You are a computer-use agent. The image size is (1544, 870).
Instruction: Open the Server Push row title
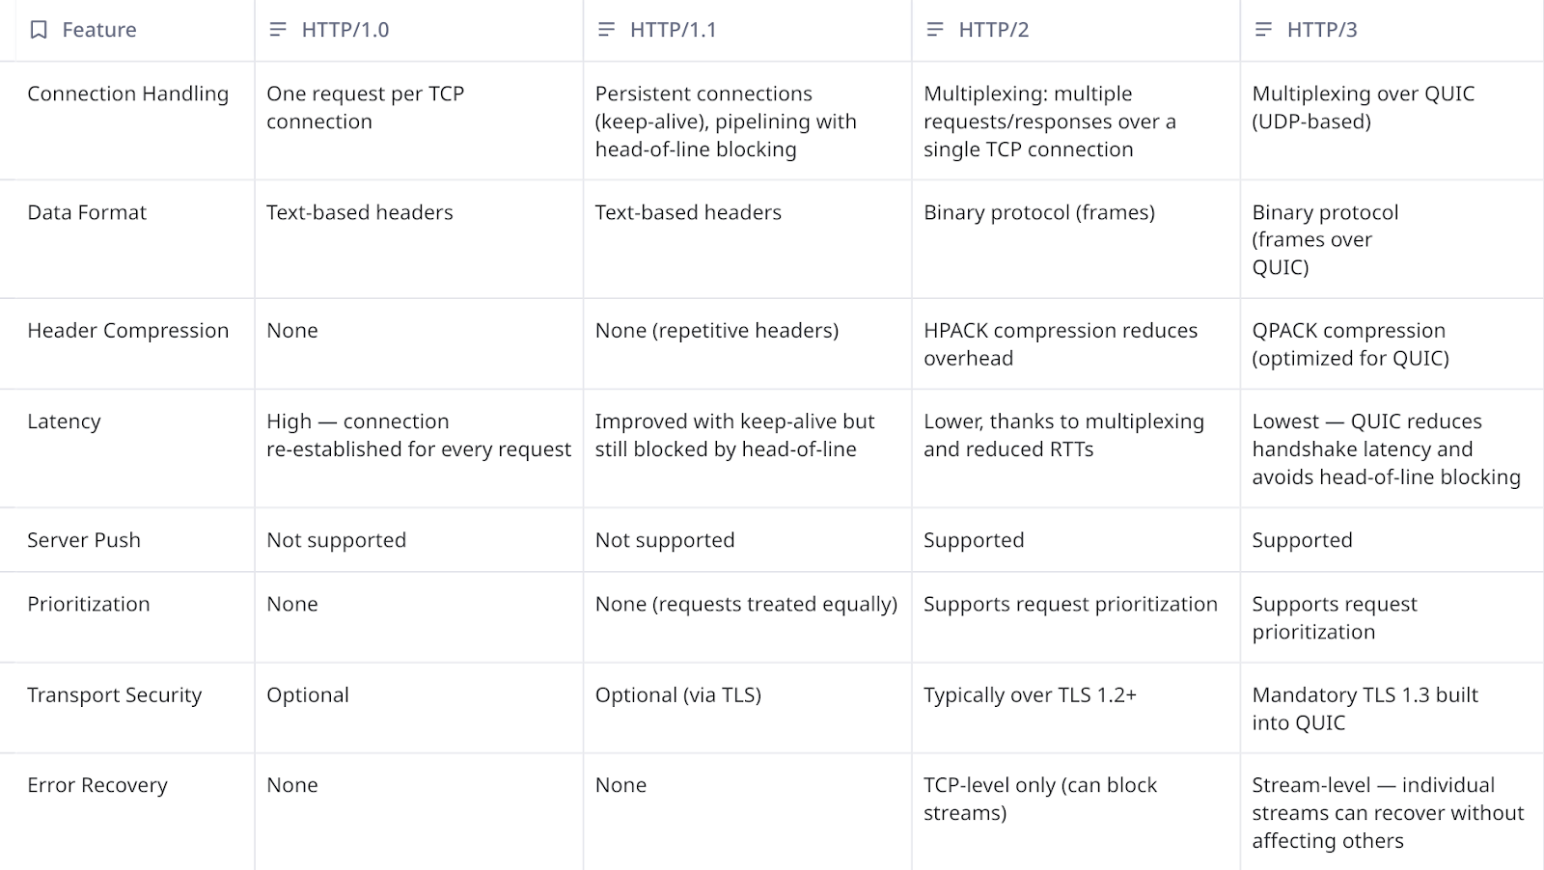pos(84,540)
